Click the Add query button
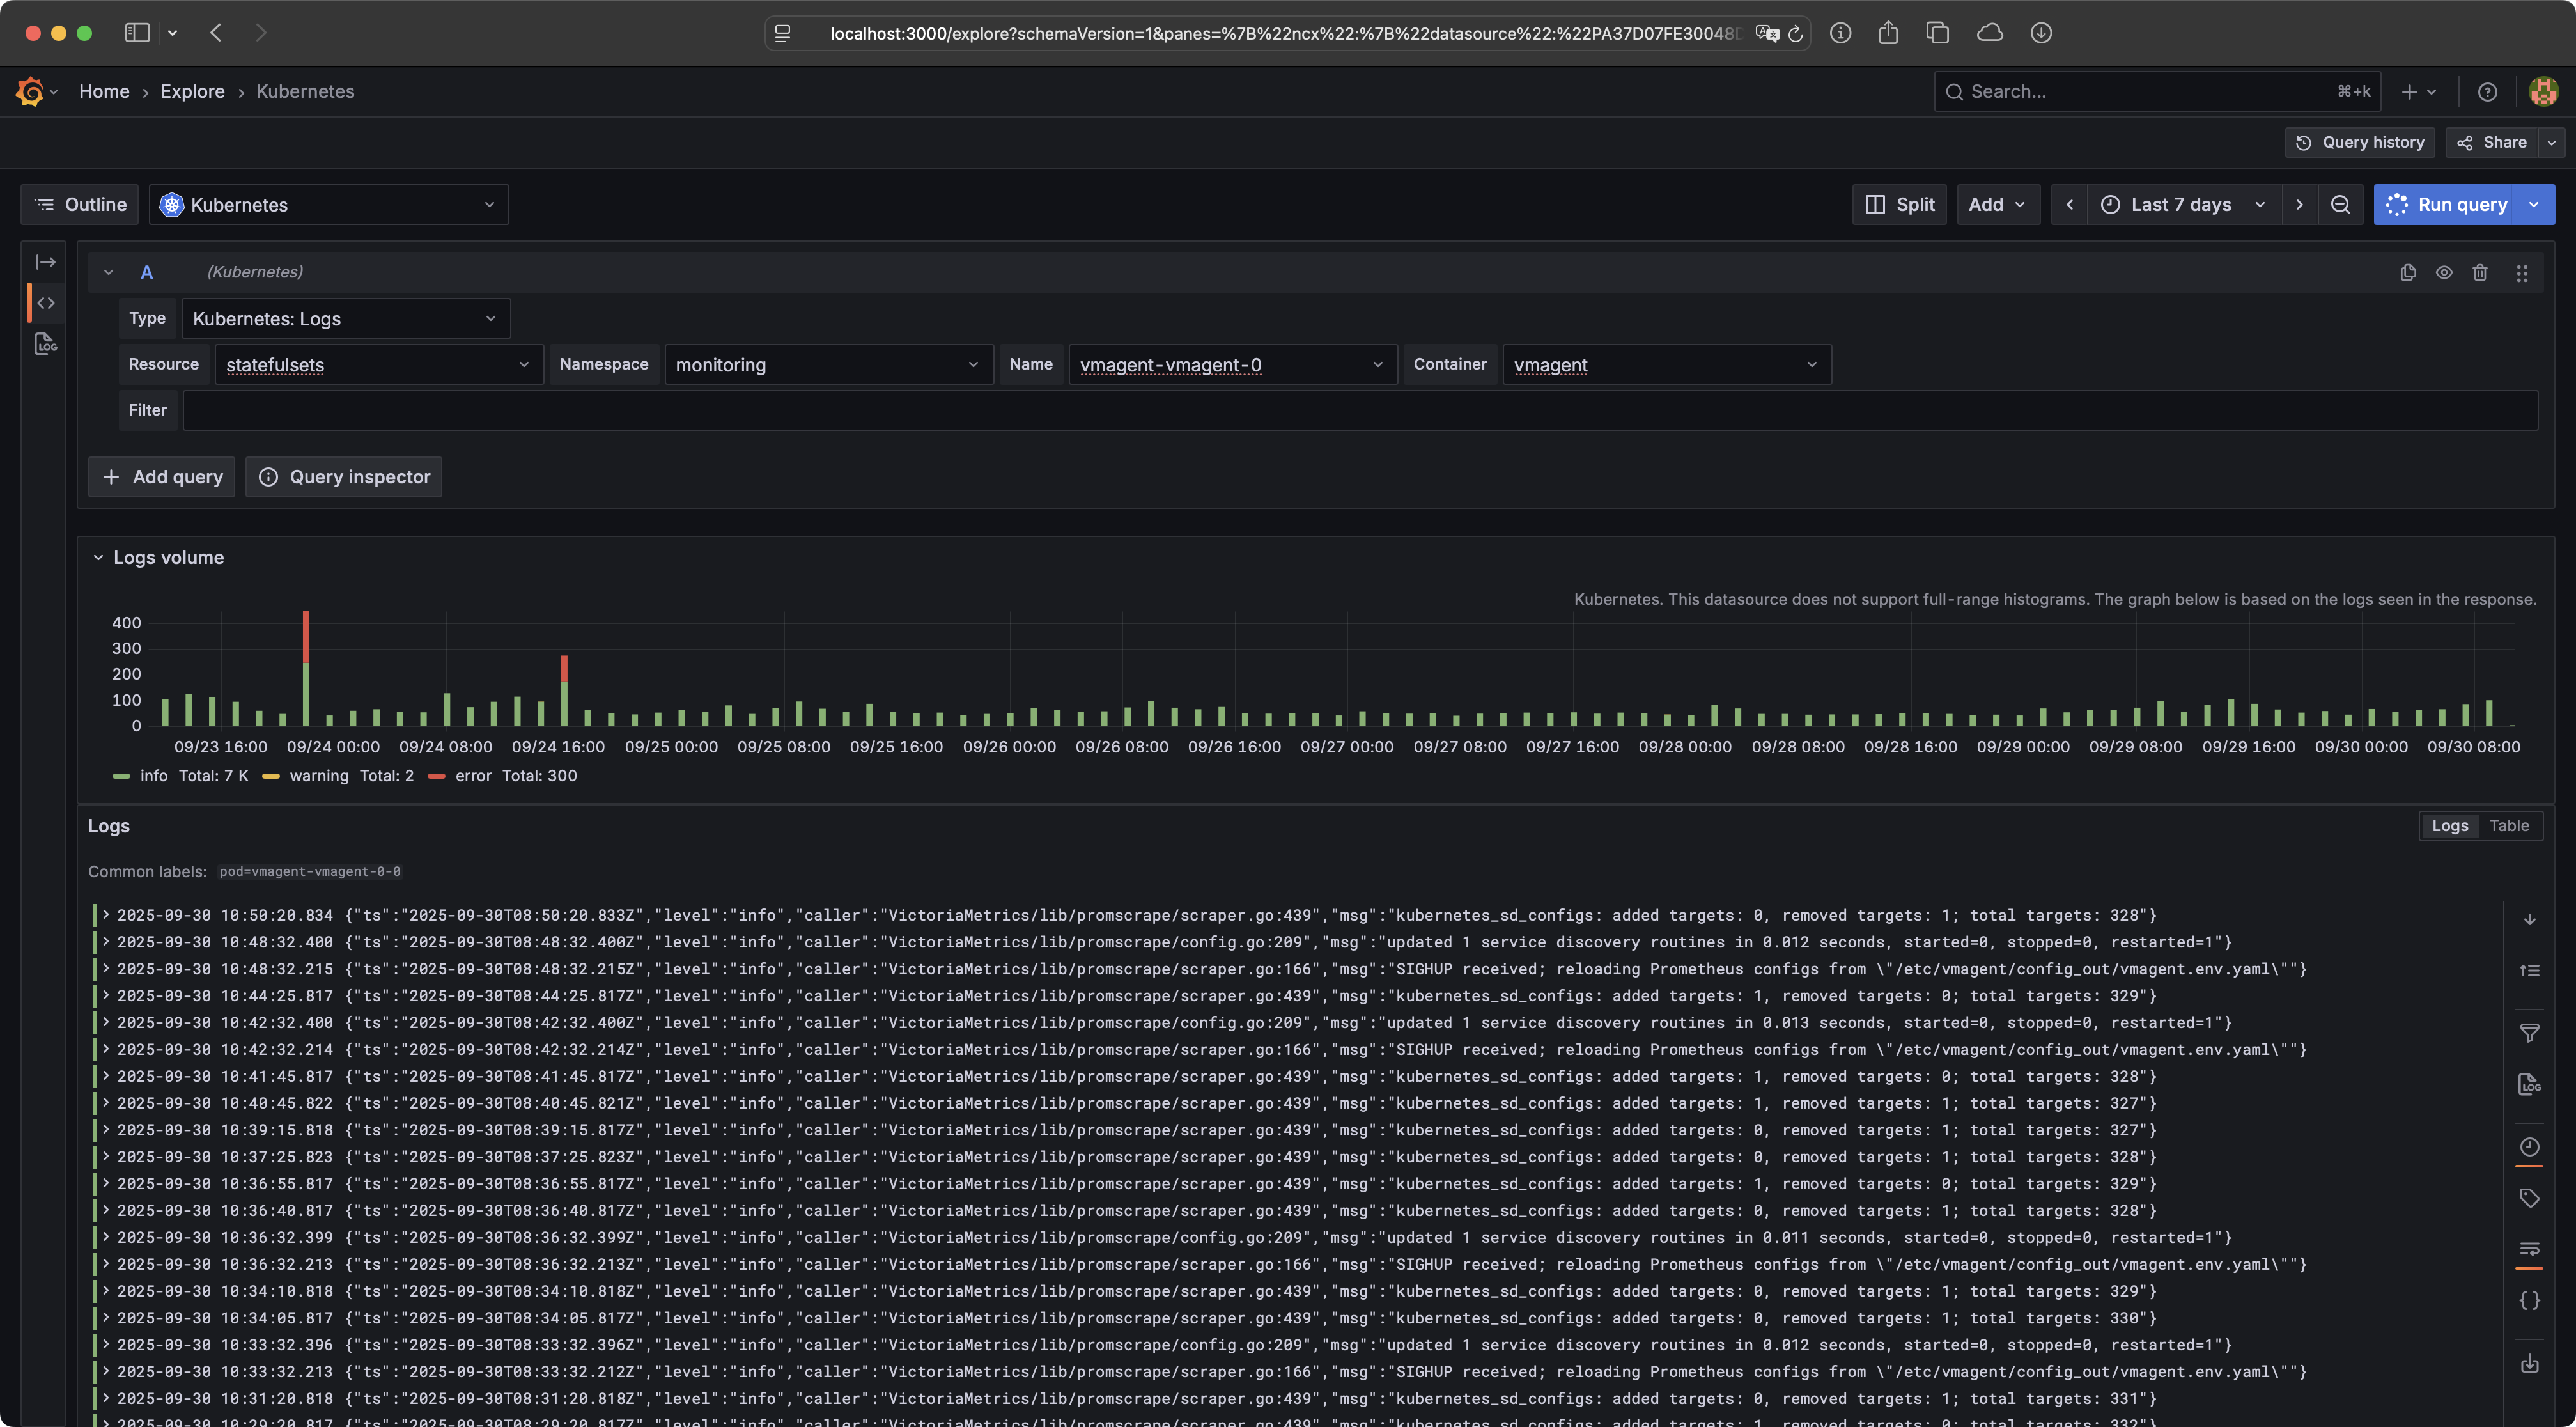The height and width of the screenshot is (1427, 2576). coord(162,476)
